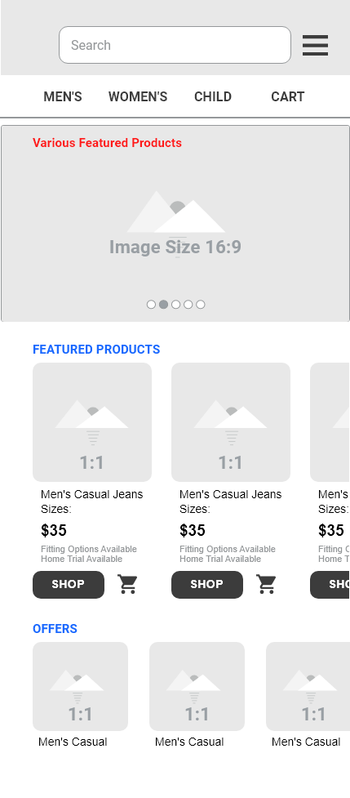Click SHOP button on second featured product
Viewport: 350px width, 798px height.
pos(207,585)
